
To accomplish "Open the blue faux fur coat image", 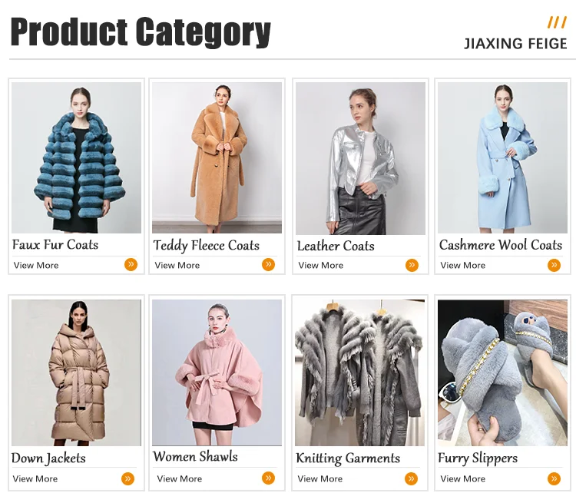I will click(x=76, y=157).
